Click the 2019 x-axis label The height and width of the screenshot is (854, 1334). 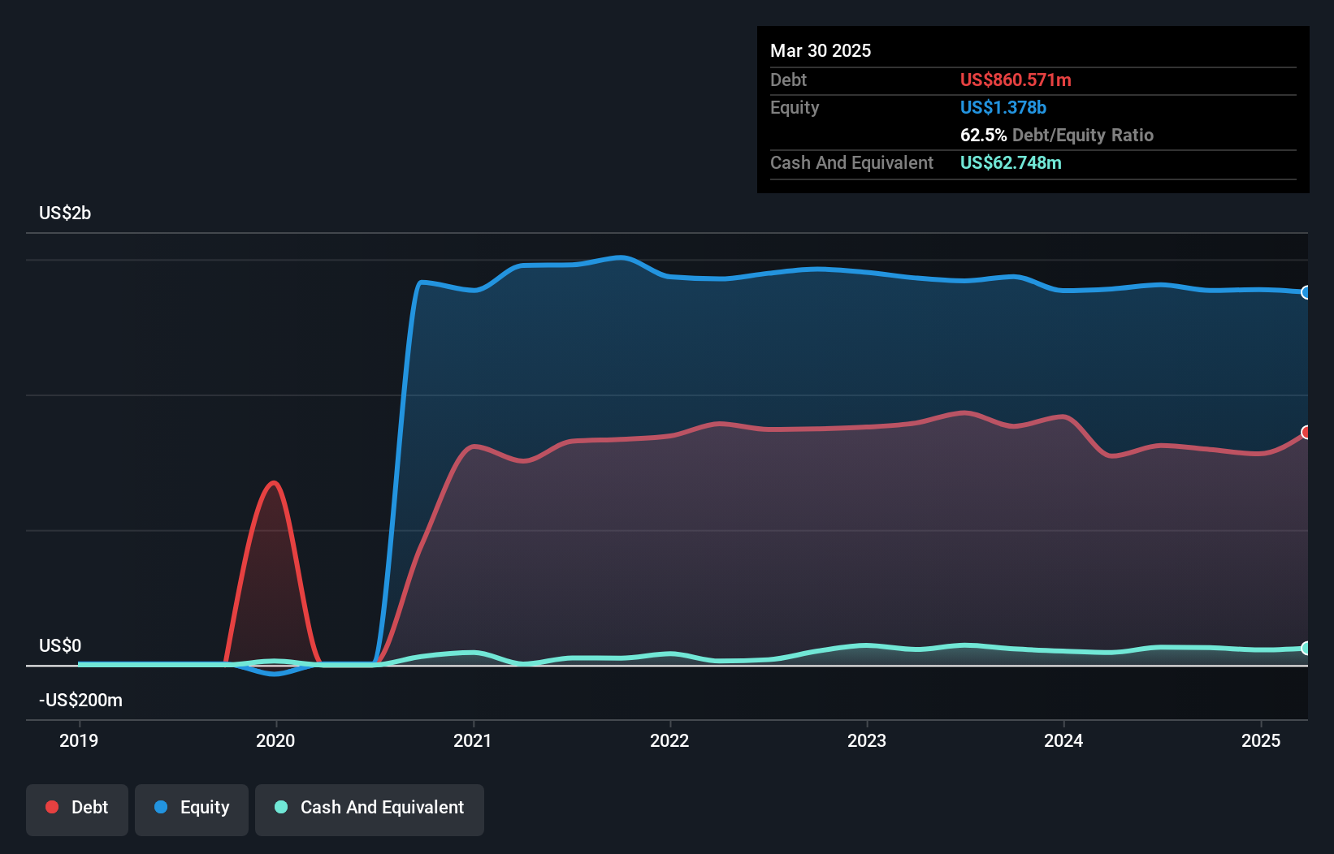tap(79, 740)
